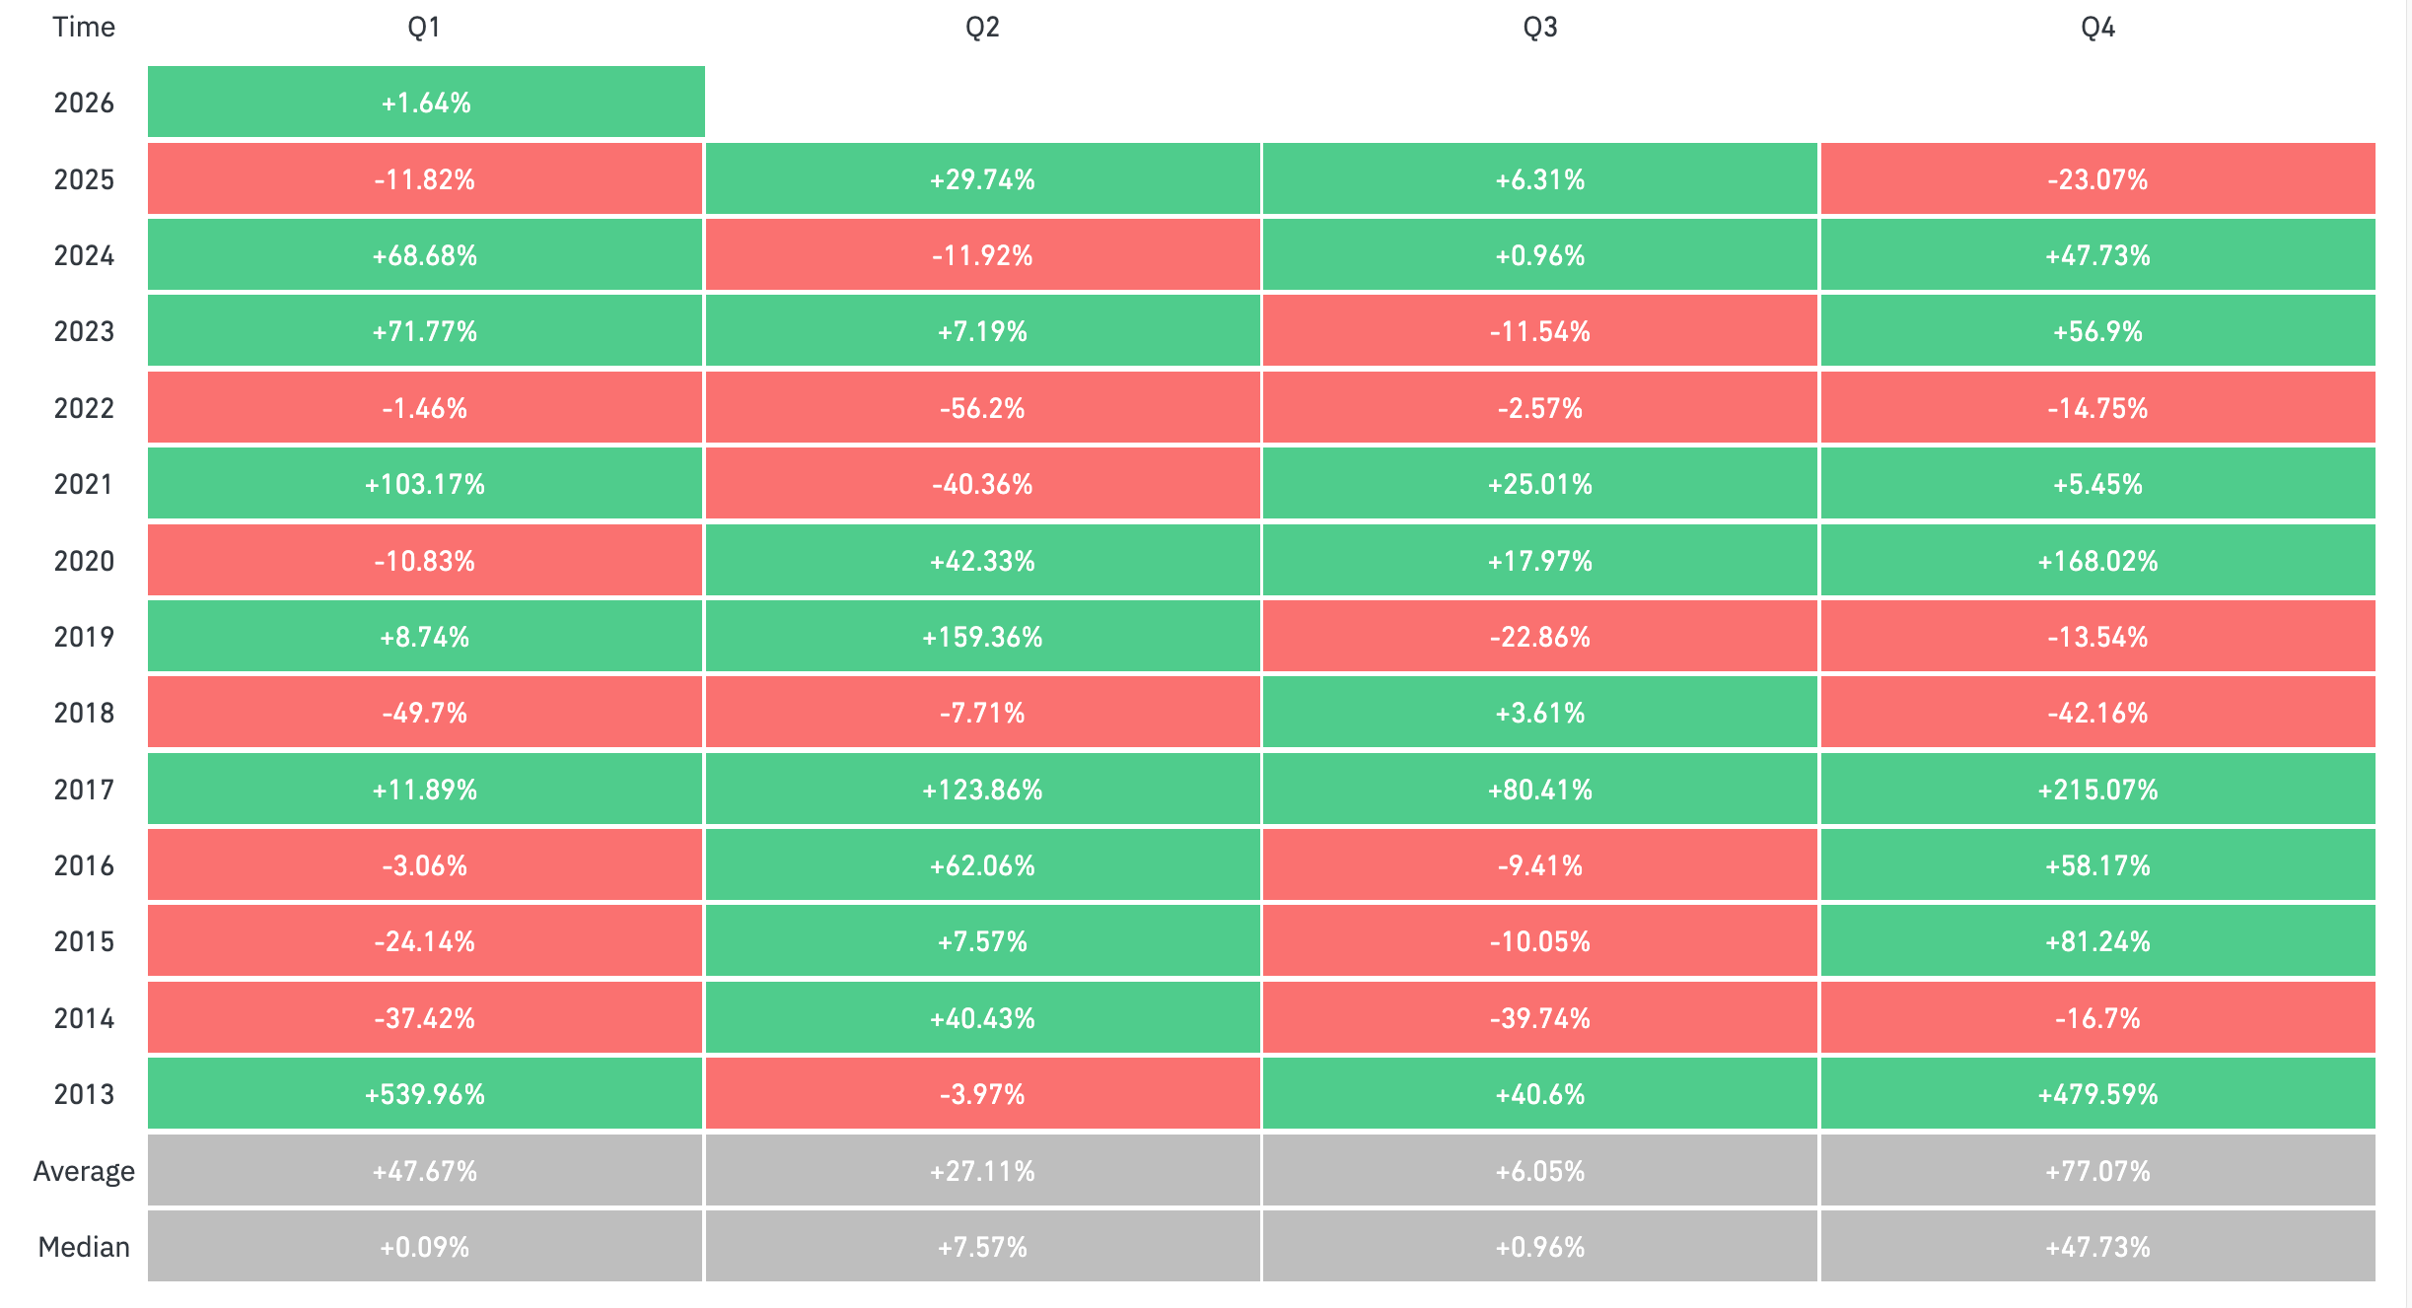
Task: Click the Time column header
Action: pyautogui.click(x=84, y=28)
